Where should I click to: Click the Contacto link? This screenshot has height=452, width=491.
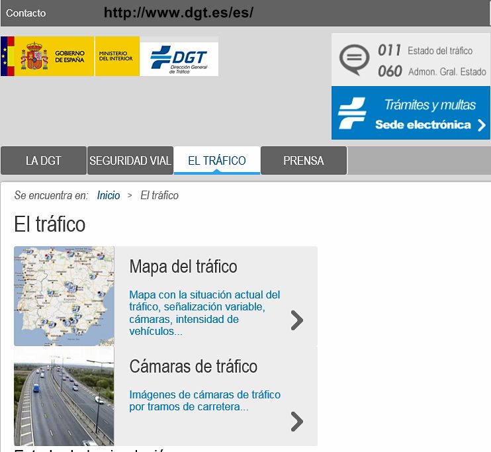(26, 13)
